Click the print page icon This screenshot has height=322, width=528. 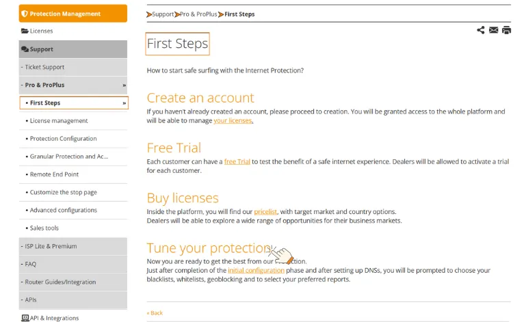[506, 30]
